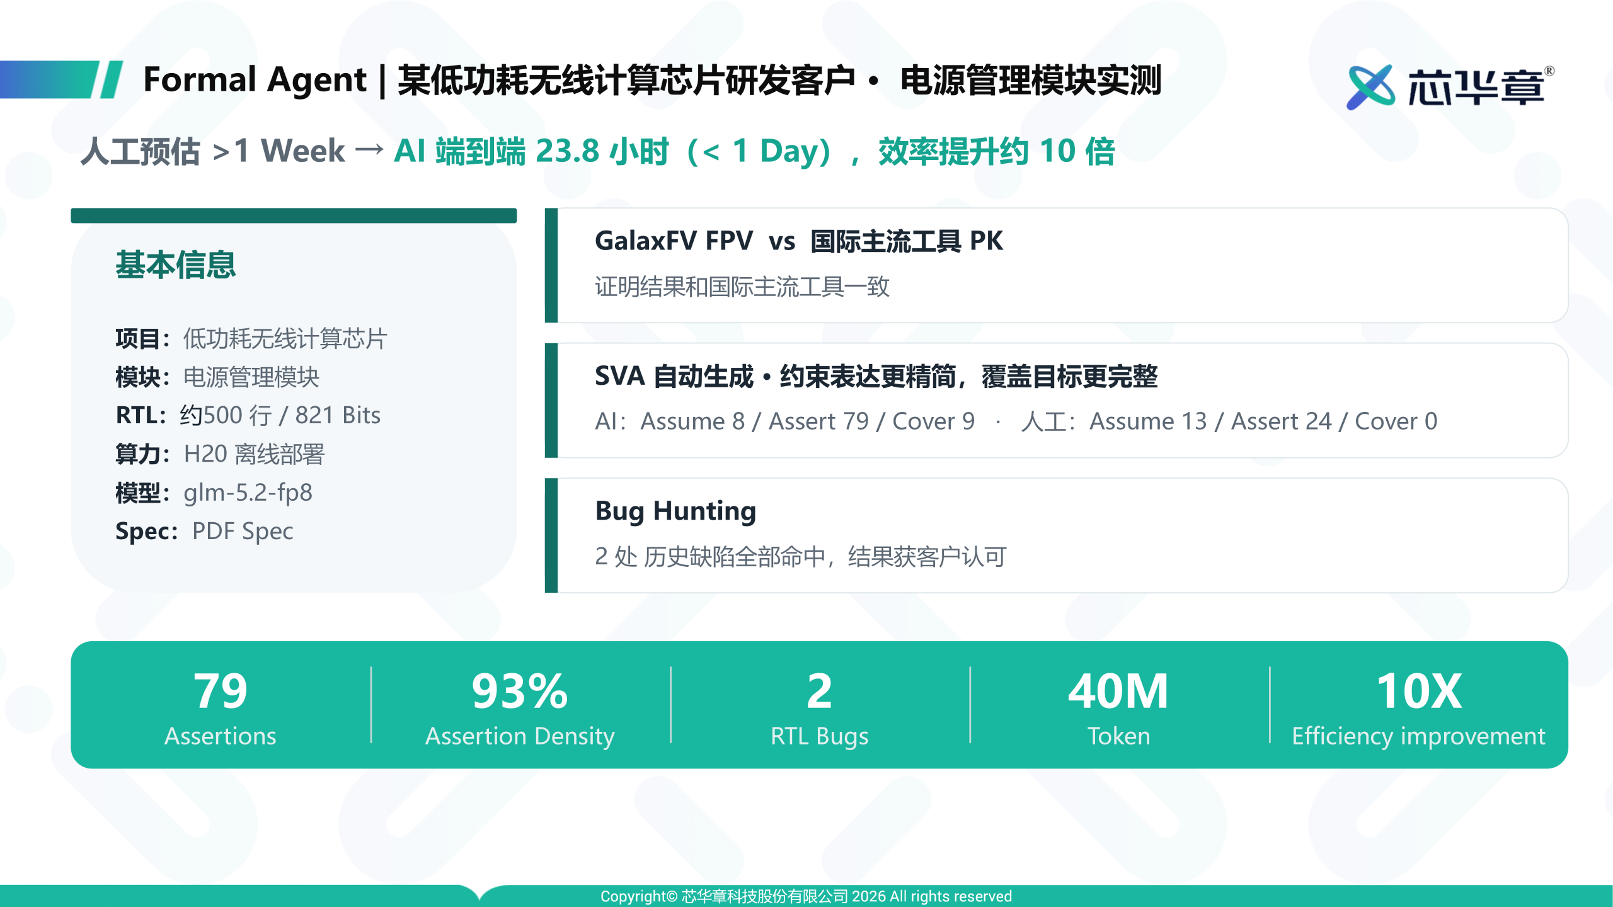Image resolution: width=1613 pixels, height=907 pixels.
Task: Click the Spec PDF Spec line
Action: (204, 532)
